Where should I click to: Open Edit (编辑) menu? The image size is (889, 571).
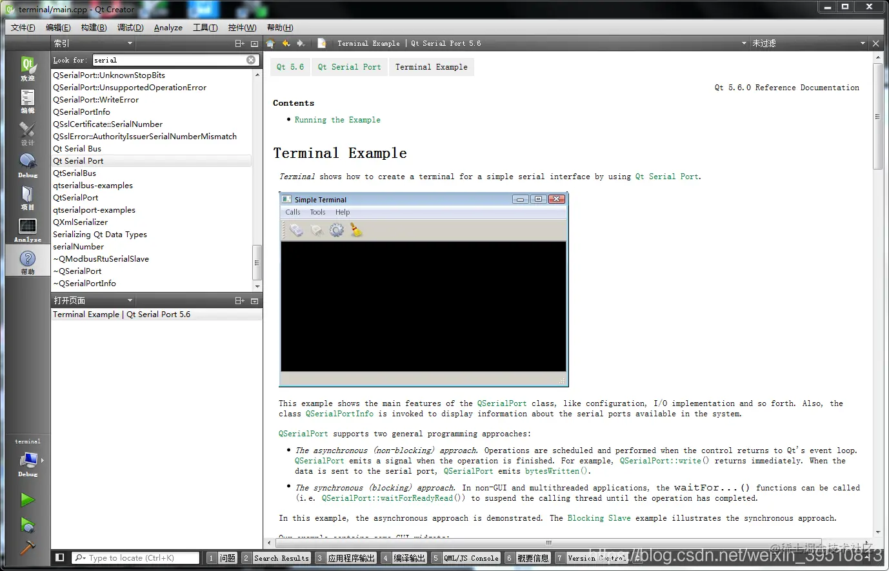(58, 28)
